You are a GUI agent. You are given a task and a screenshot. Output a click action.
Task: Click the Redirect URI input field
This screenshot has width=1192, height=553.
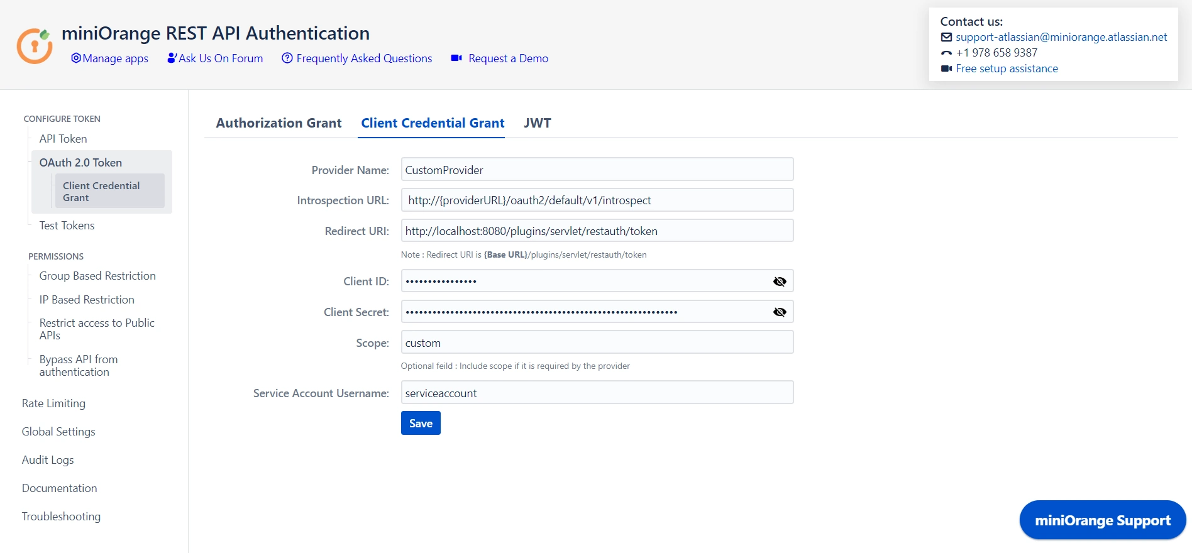tap(597, 231)
